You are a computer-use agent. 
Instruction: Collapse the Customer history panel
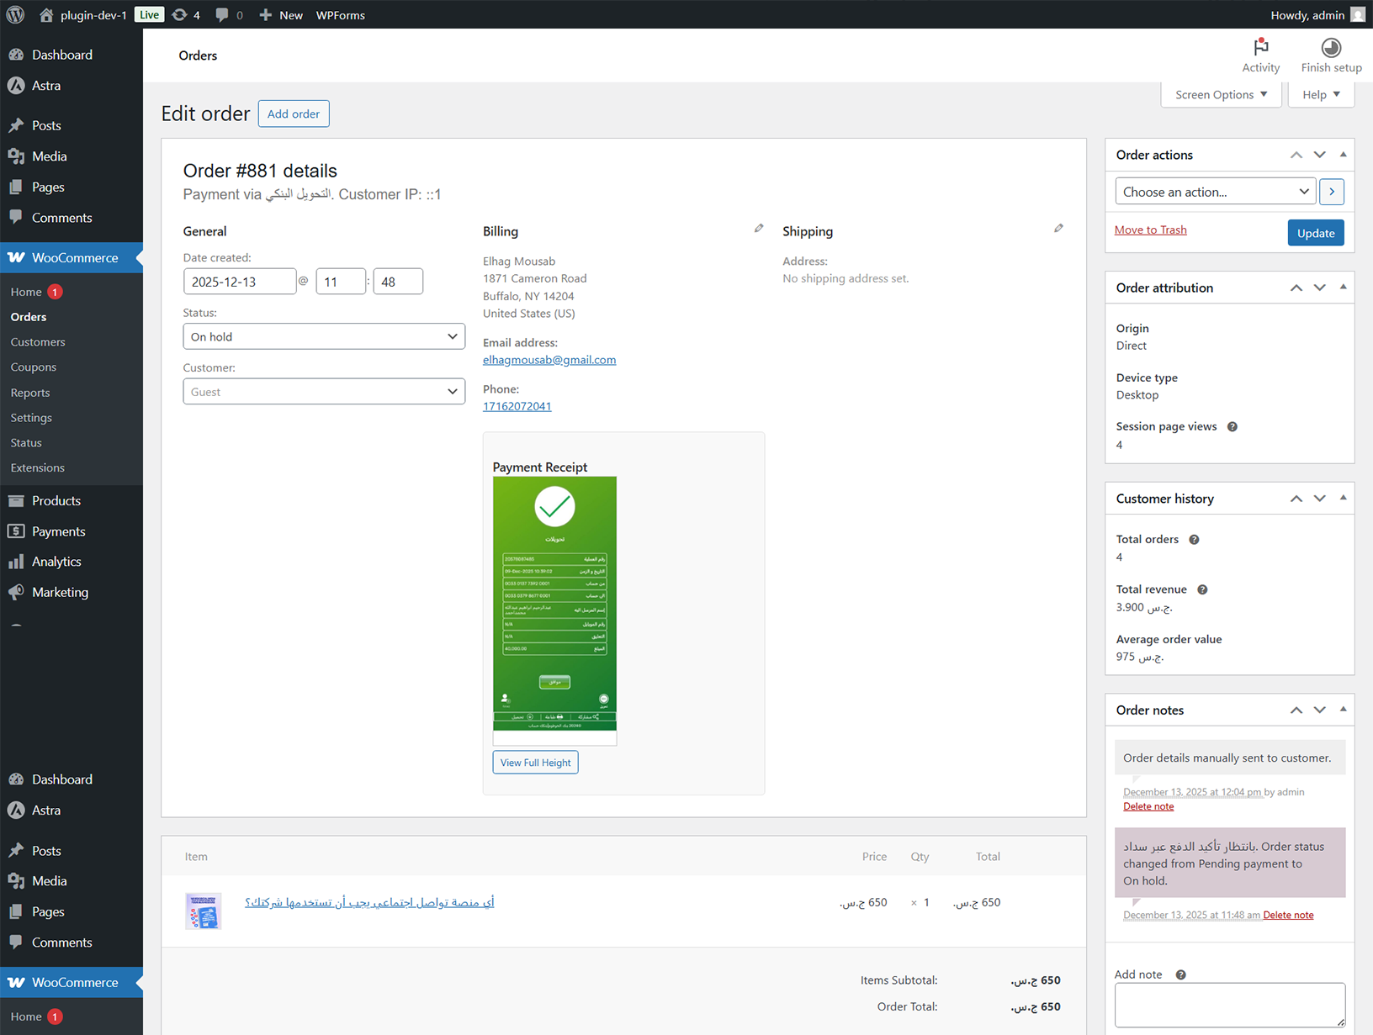[1343, 498]
